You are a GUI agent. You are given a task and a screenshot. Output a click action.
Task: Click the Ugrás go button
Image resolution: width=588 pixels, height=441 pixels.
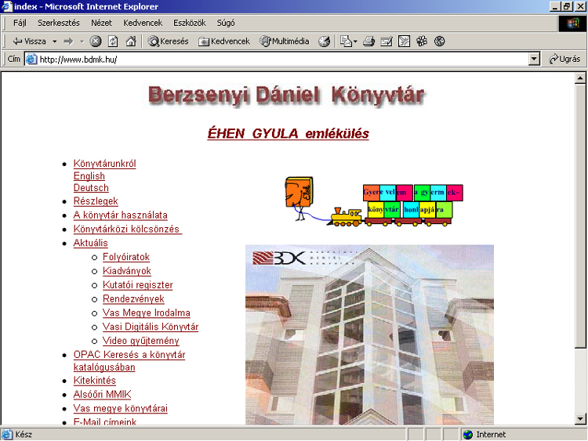pos(564,60)
